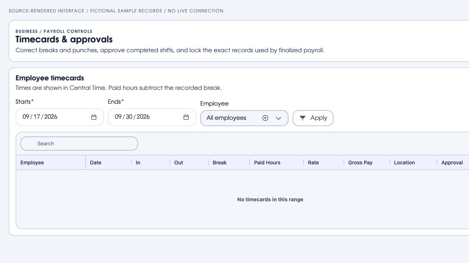Sort by the Approval column header
469x263 pixels.
click(453, 163)
